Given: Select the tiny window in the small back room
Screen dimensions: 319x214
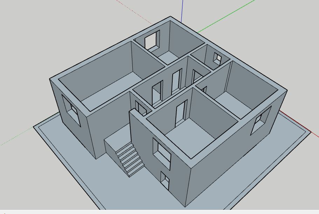Looking at the screenshot, I should click(x=217, y=59).
